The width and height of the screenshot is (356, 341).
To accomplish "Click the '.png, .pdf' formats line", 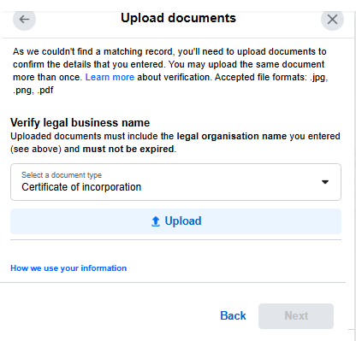I will pos(33,91).
